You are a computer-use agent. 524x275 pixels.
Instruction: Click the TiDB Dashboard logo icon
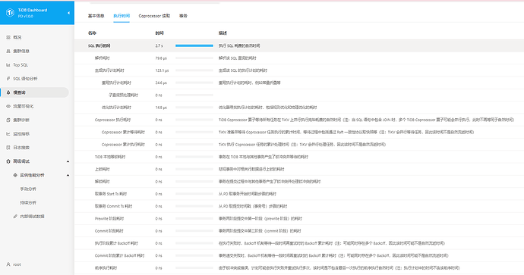click(x=11, y=13)
